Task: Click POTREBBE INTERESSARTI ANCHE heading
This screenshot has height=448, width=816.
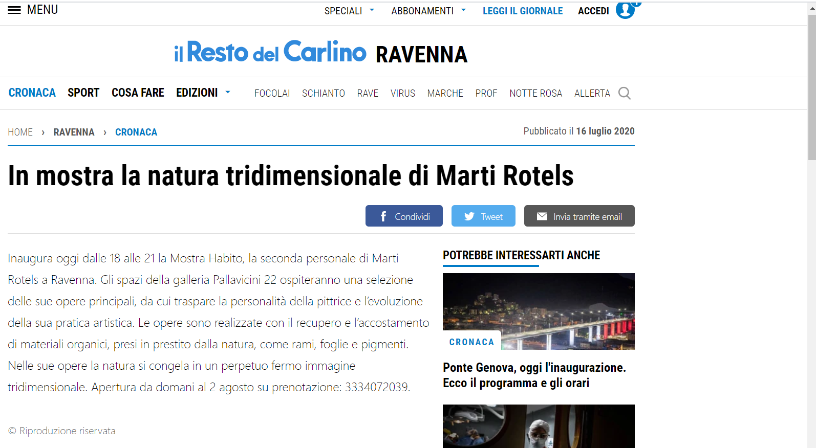Action: coord(521,255)
